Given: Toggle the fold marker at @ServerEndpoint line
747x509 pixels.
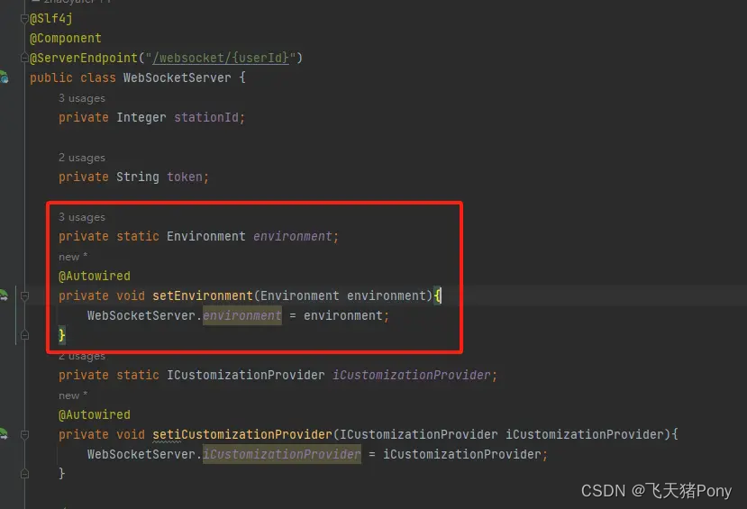Looking at the screenshot, I should (x=24, y=58).
